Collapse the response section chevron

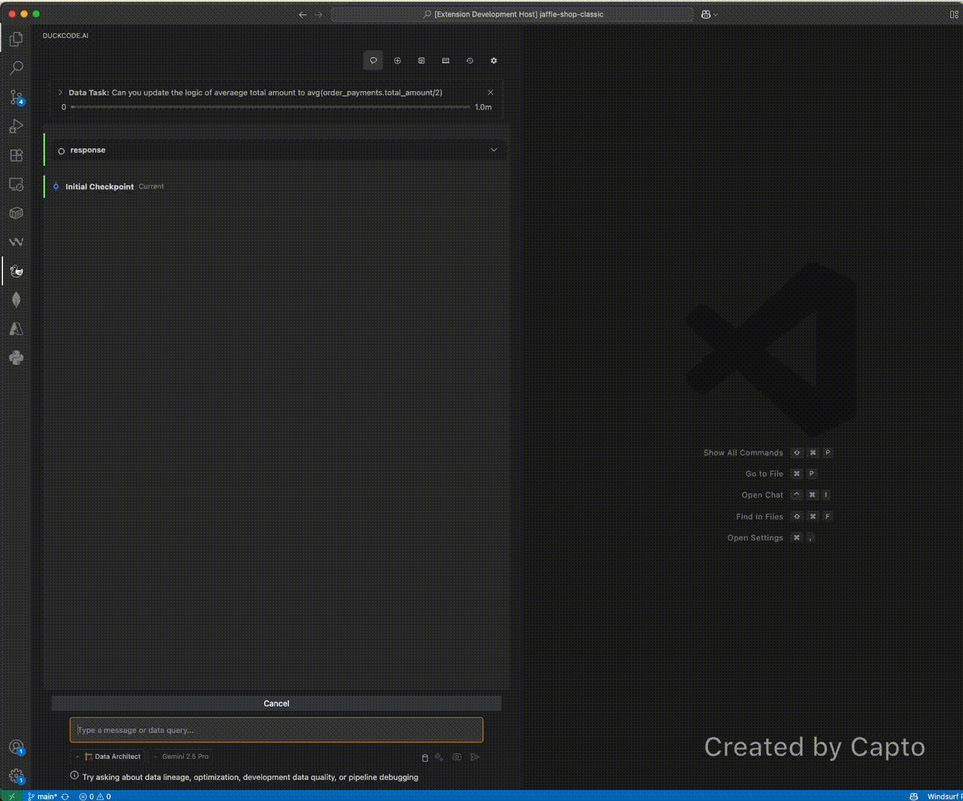click(x=494, y=150)
